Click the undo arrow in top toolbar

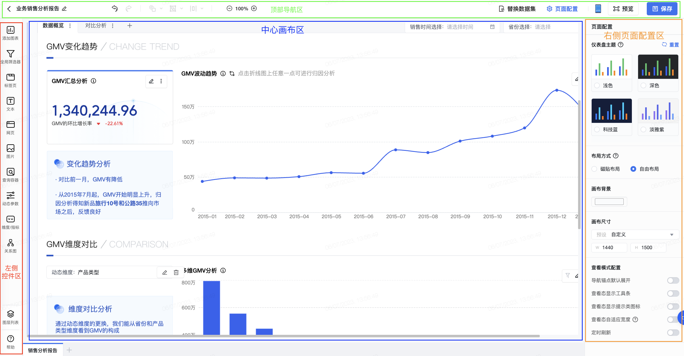point(115,9)
